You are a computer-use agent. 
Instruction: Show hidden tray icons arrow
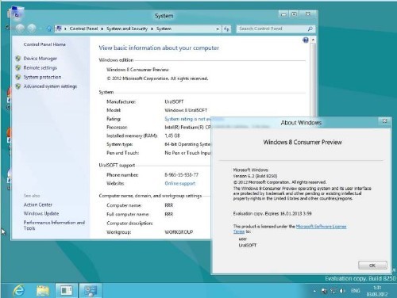point(314,291)
